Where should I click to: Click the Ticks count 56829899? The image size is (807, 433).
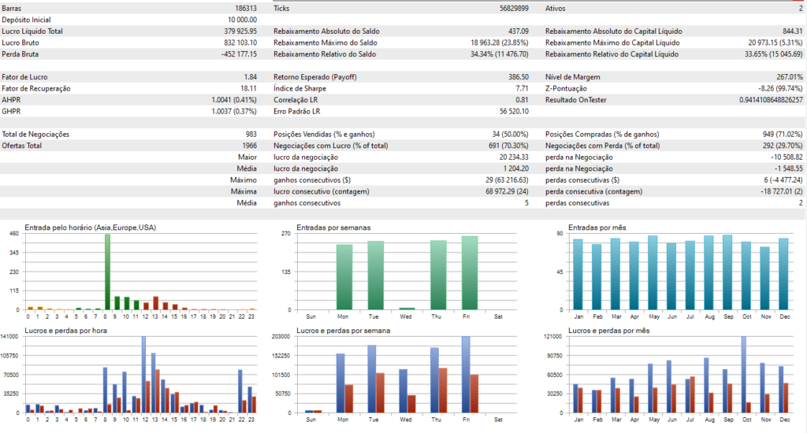[x=510, y=7]
